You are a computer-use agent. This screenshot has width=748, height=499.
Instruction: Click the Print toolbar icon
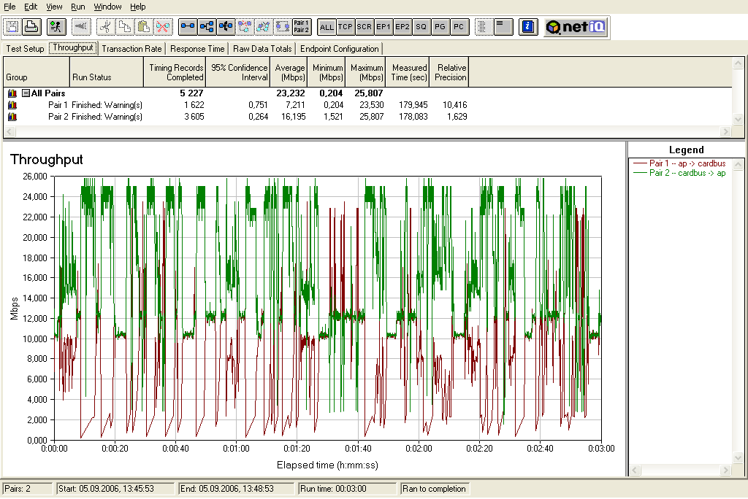31,27
